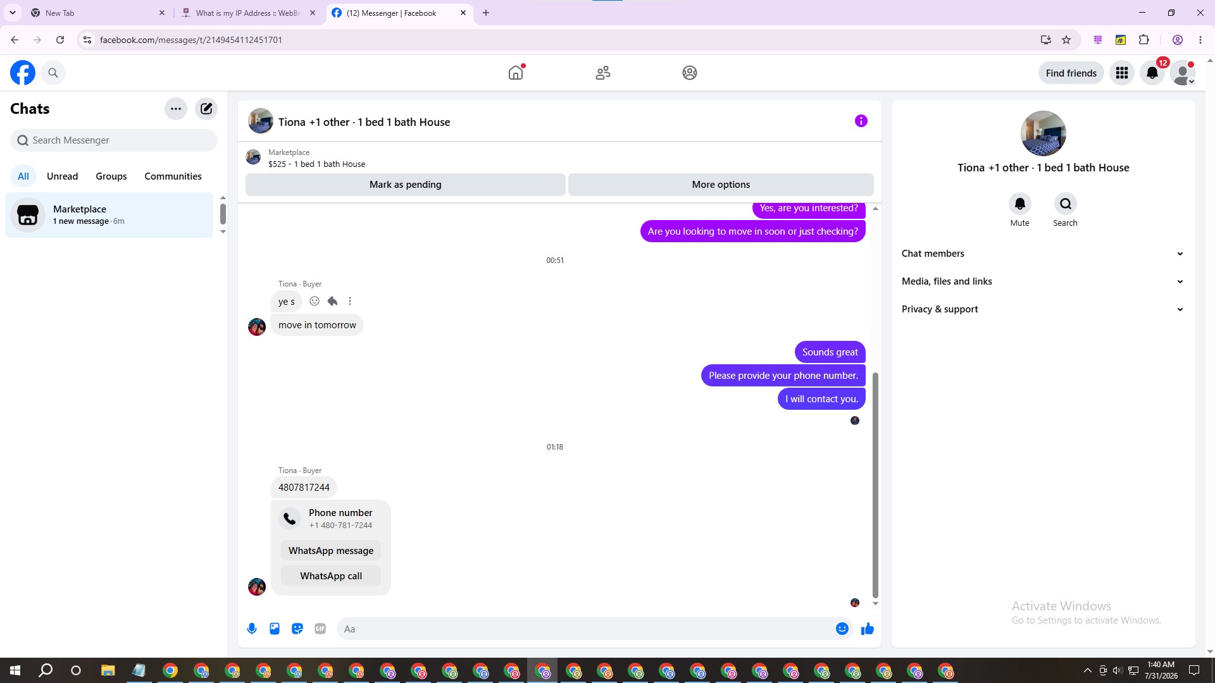Open the Windows Start menu
Image resolution: width=1215 pixels, height=683 pixels.
point(15,670)
